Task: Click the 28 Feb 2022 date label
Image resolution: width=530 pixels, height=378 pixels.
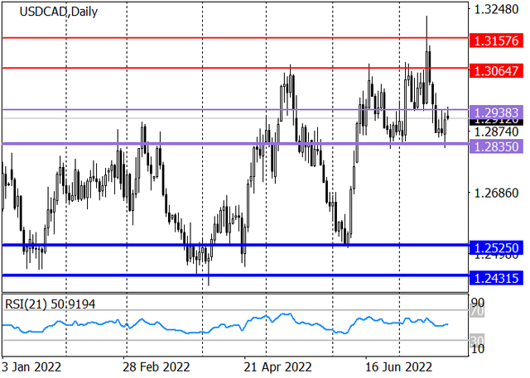Action: (x=157, y=367)
